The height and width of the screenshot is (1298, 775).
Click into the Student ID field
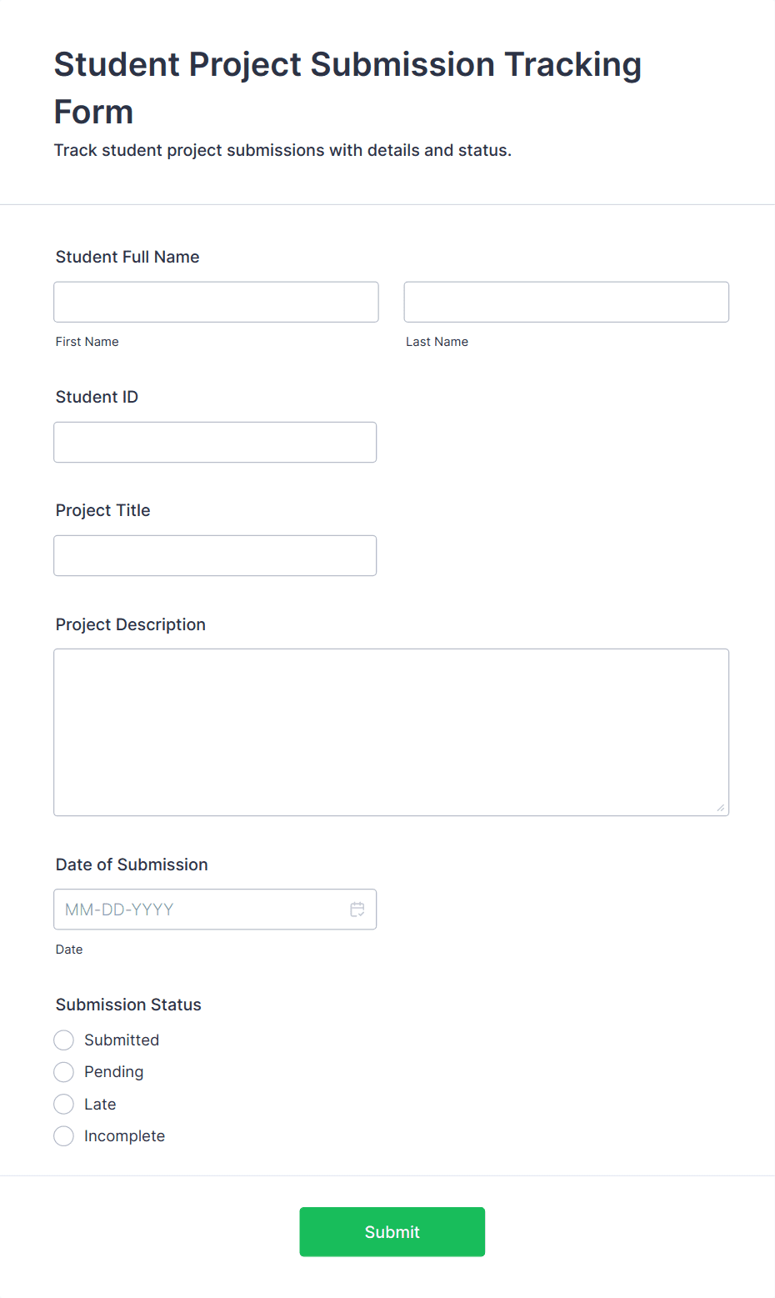(x=215, y=442)
